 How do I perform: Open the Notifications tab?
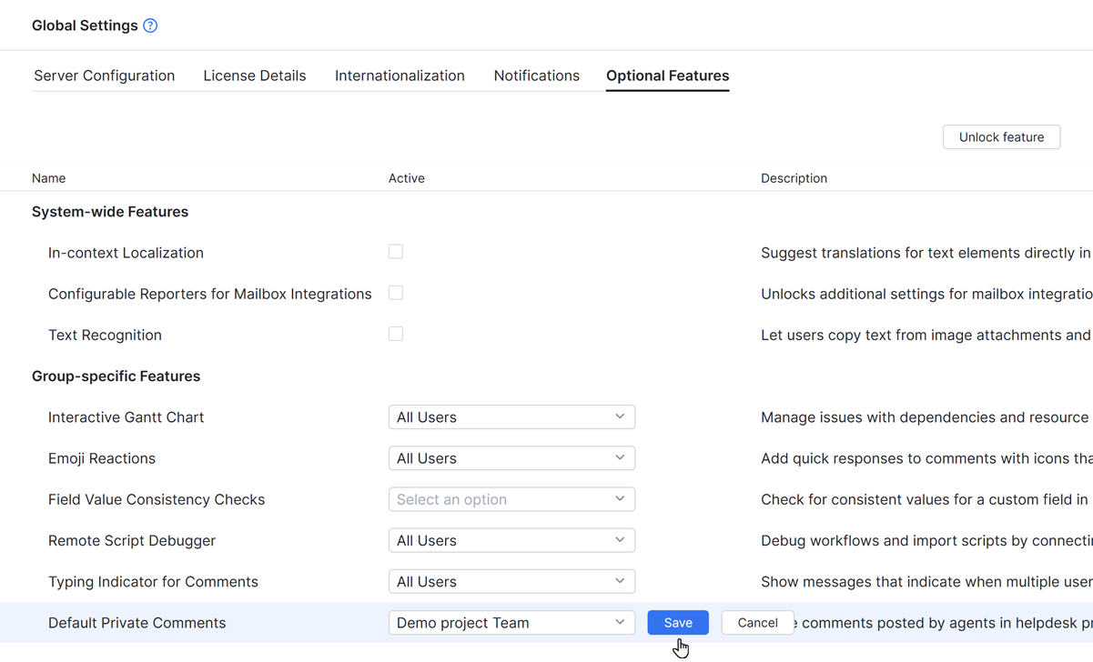[537, 75]
